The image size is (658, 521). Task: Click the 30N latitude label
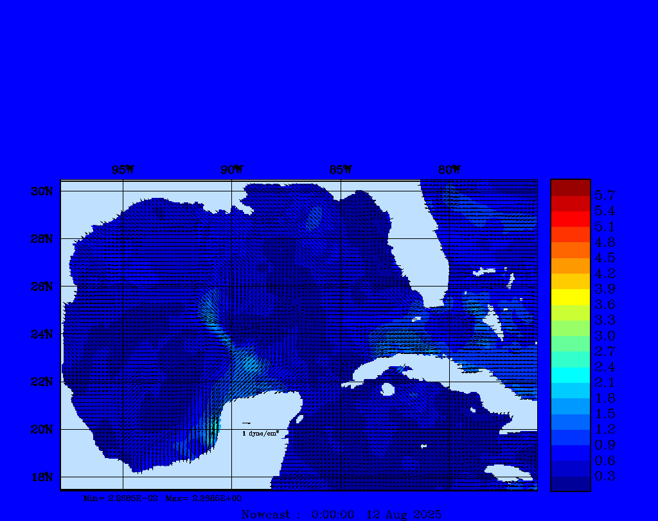pos(41,191)
